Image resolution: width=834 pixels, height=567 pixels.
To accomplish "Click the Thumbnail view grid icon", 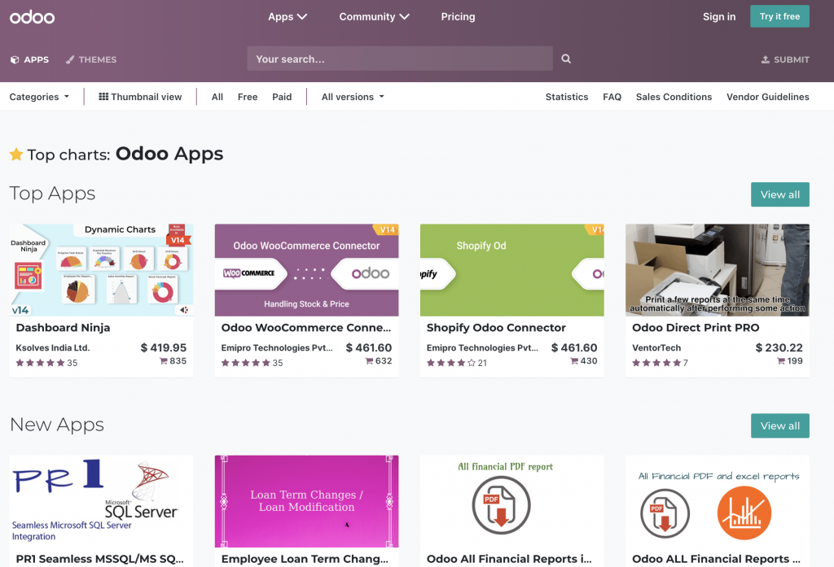I will [x=103, y=96].
